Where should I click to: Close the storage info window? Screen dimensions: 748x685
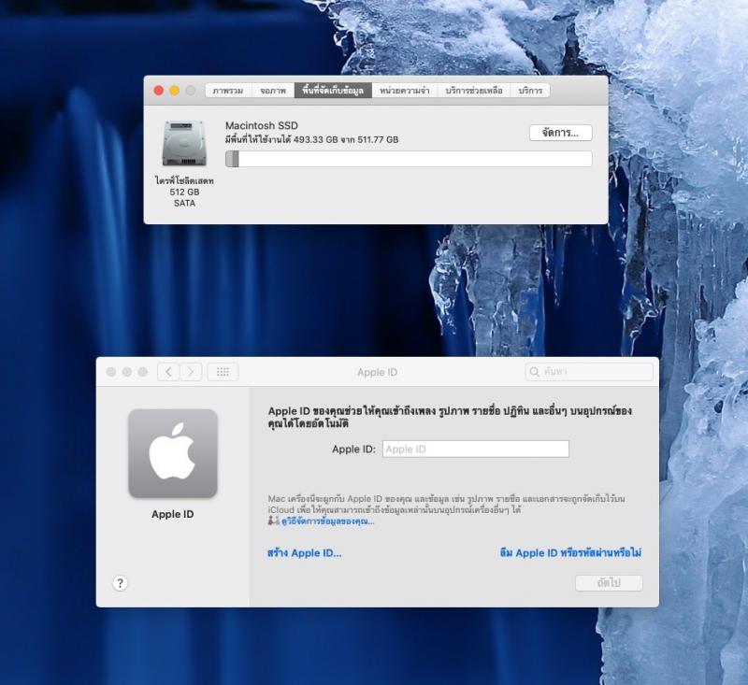(x=158, y=91)
